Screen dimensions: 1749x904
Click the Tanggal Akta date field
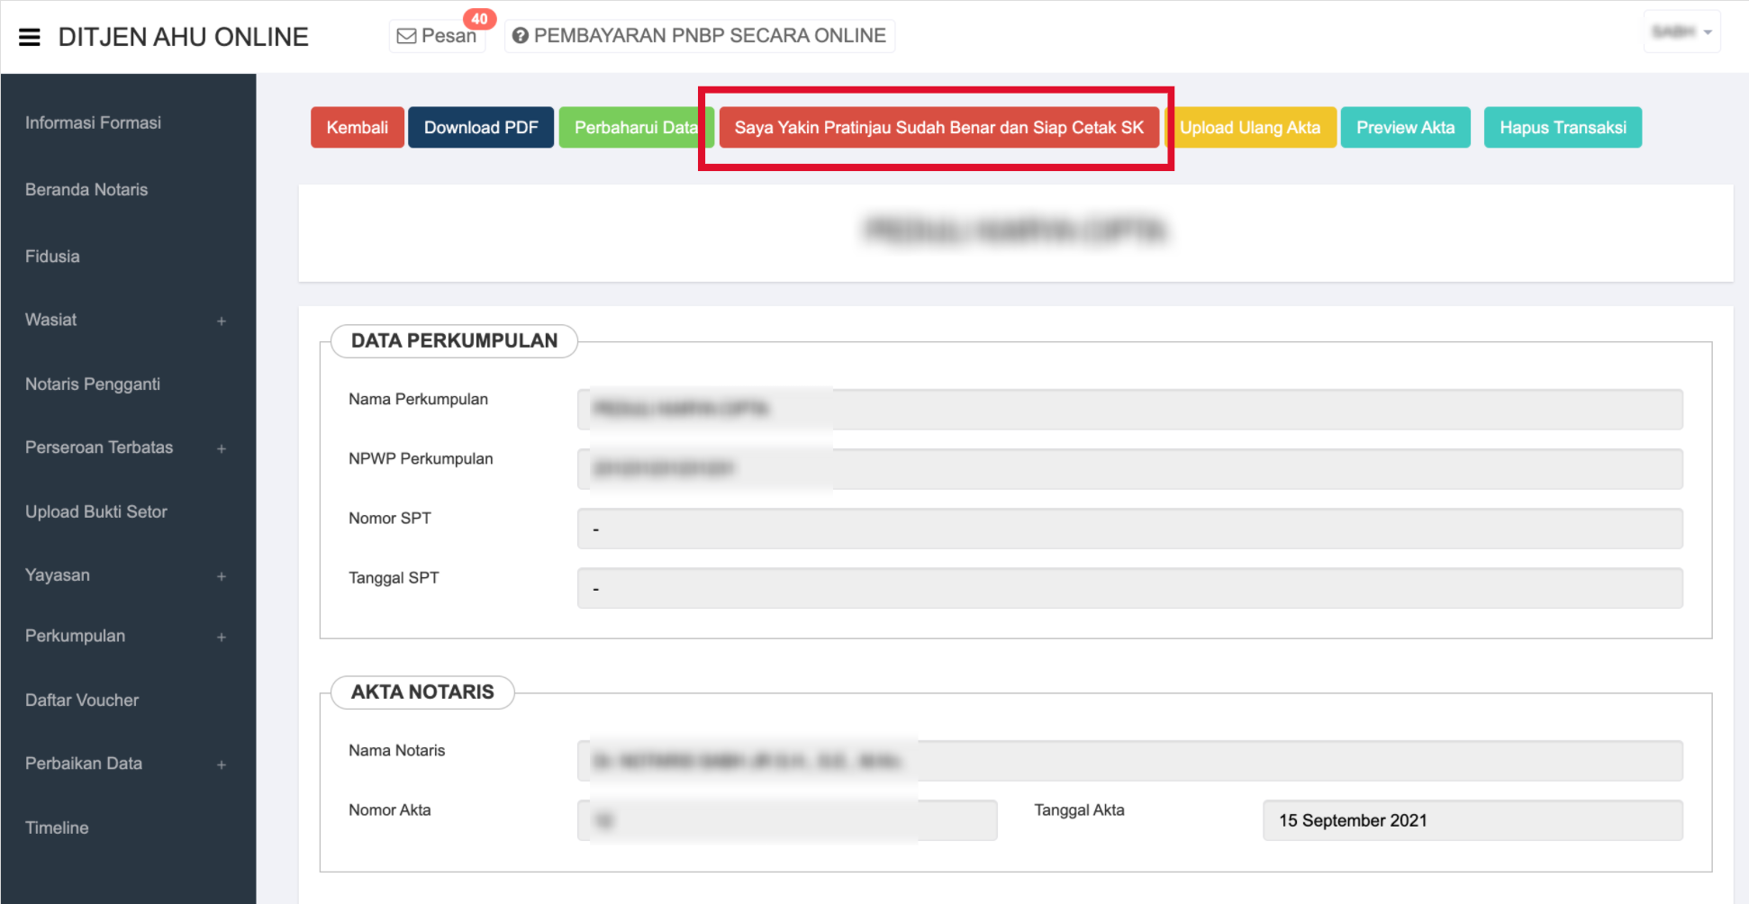coord(1472,820)
